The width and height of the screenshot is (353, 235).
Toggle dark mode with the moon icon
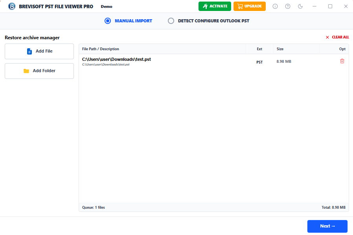[x=300, y=6]
